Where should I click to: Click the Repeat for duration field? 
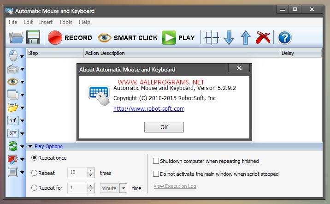[77, 188]
